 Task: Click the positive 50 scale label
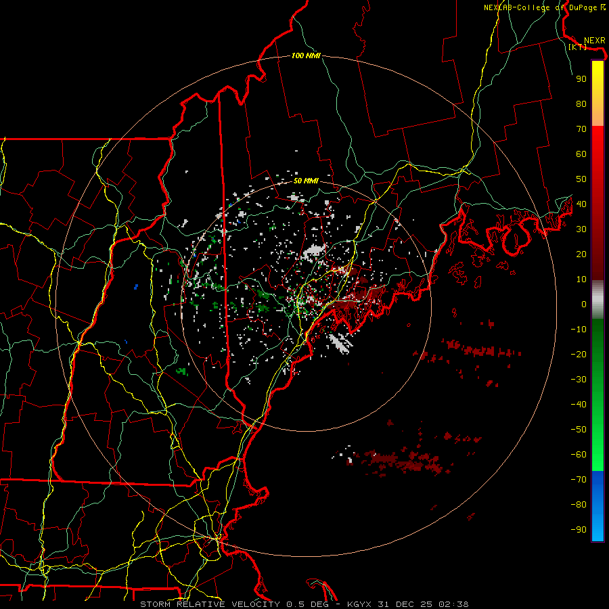tap(581, 179)
